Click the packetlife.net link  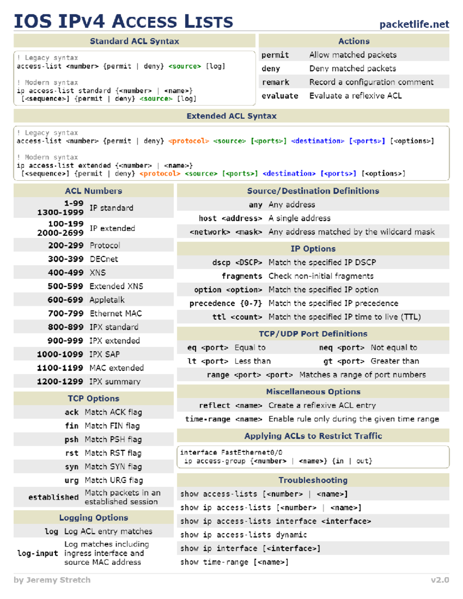(414, 24)
